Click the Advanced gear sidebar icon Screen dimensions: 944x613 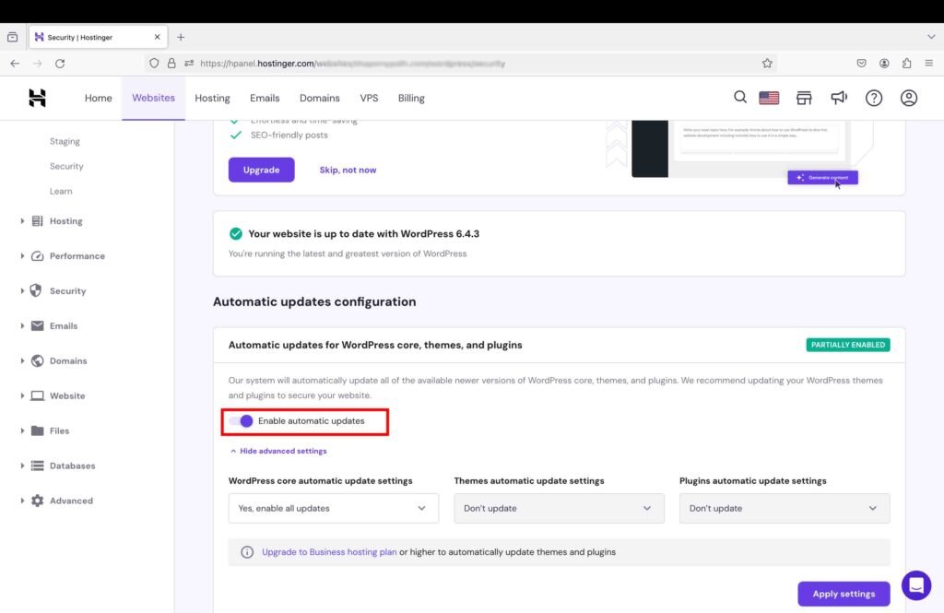pos(37,501)
